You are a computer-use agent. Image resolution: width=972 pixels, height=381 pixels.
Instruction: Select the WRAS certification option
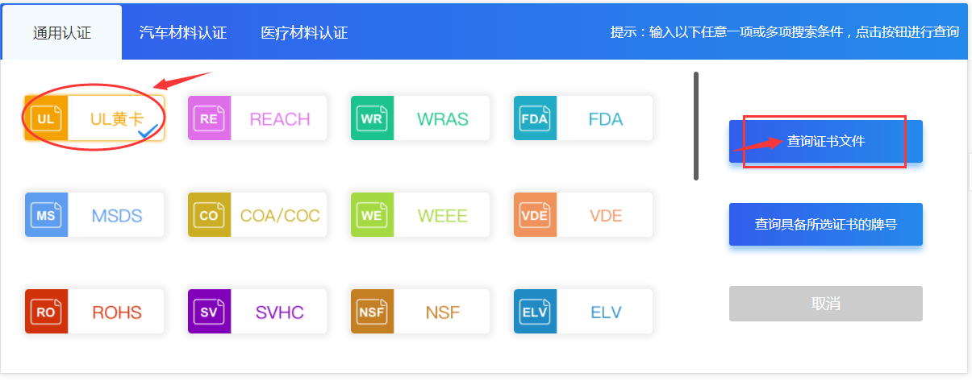[443, 118]
